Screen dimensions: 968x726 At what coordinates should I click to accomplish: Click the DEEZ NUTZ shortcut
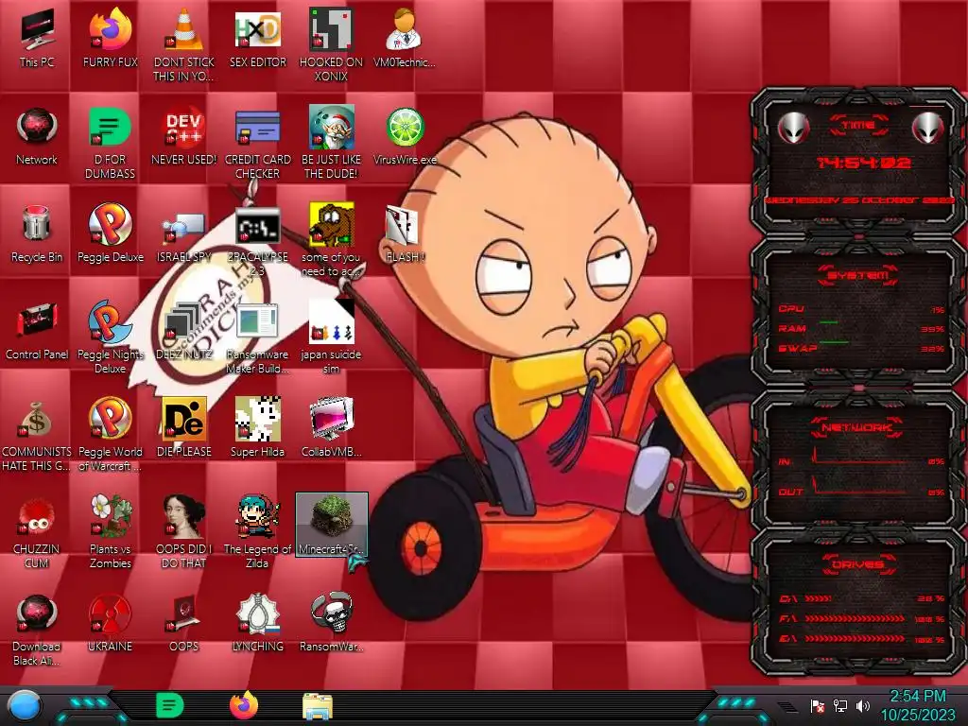point(184,330)
